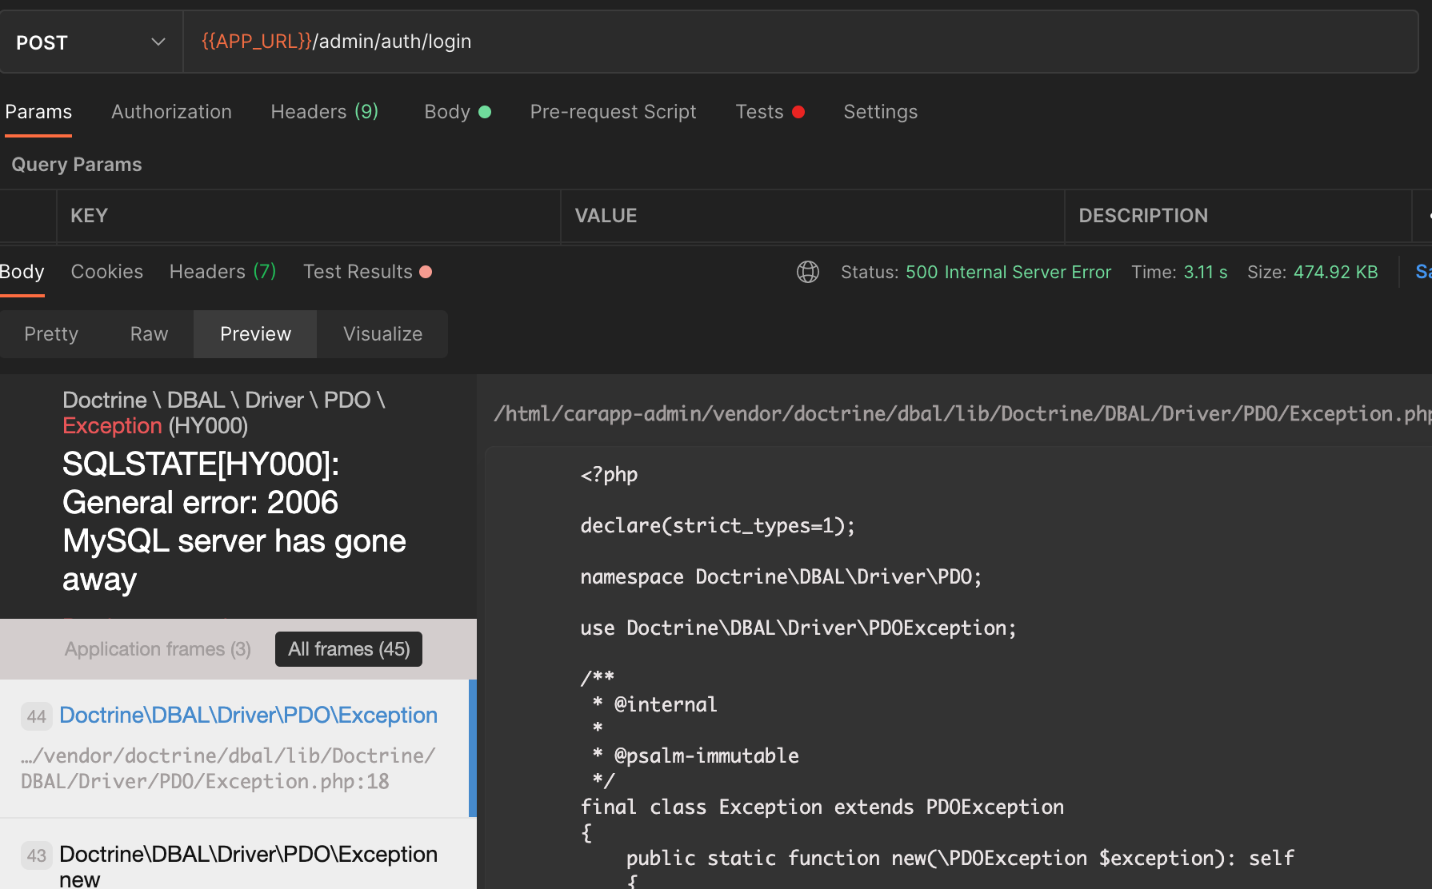Viewport: 1432px width, 889px height.
Task: Open the request Headers (9) tab
Action: tap(324, 112)
